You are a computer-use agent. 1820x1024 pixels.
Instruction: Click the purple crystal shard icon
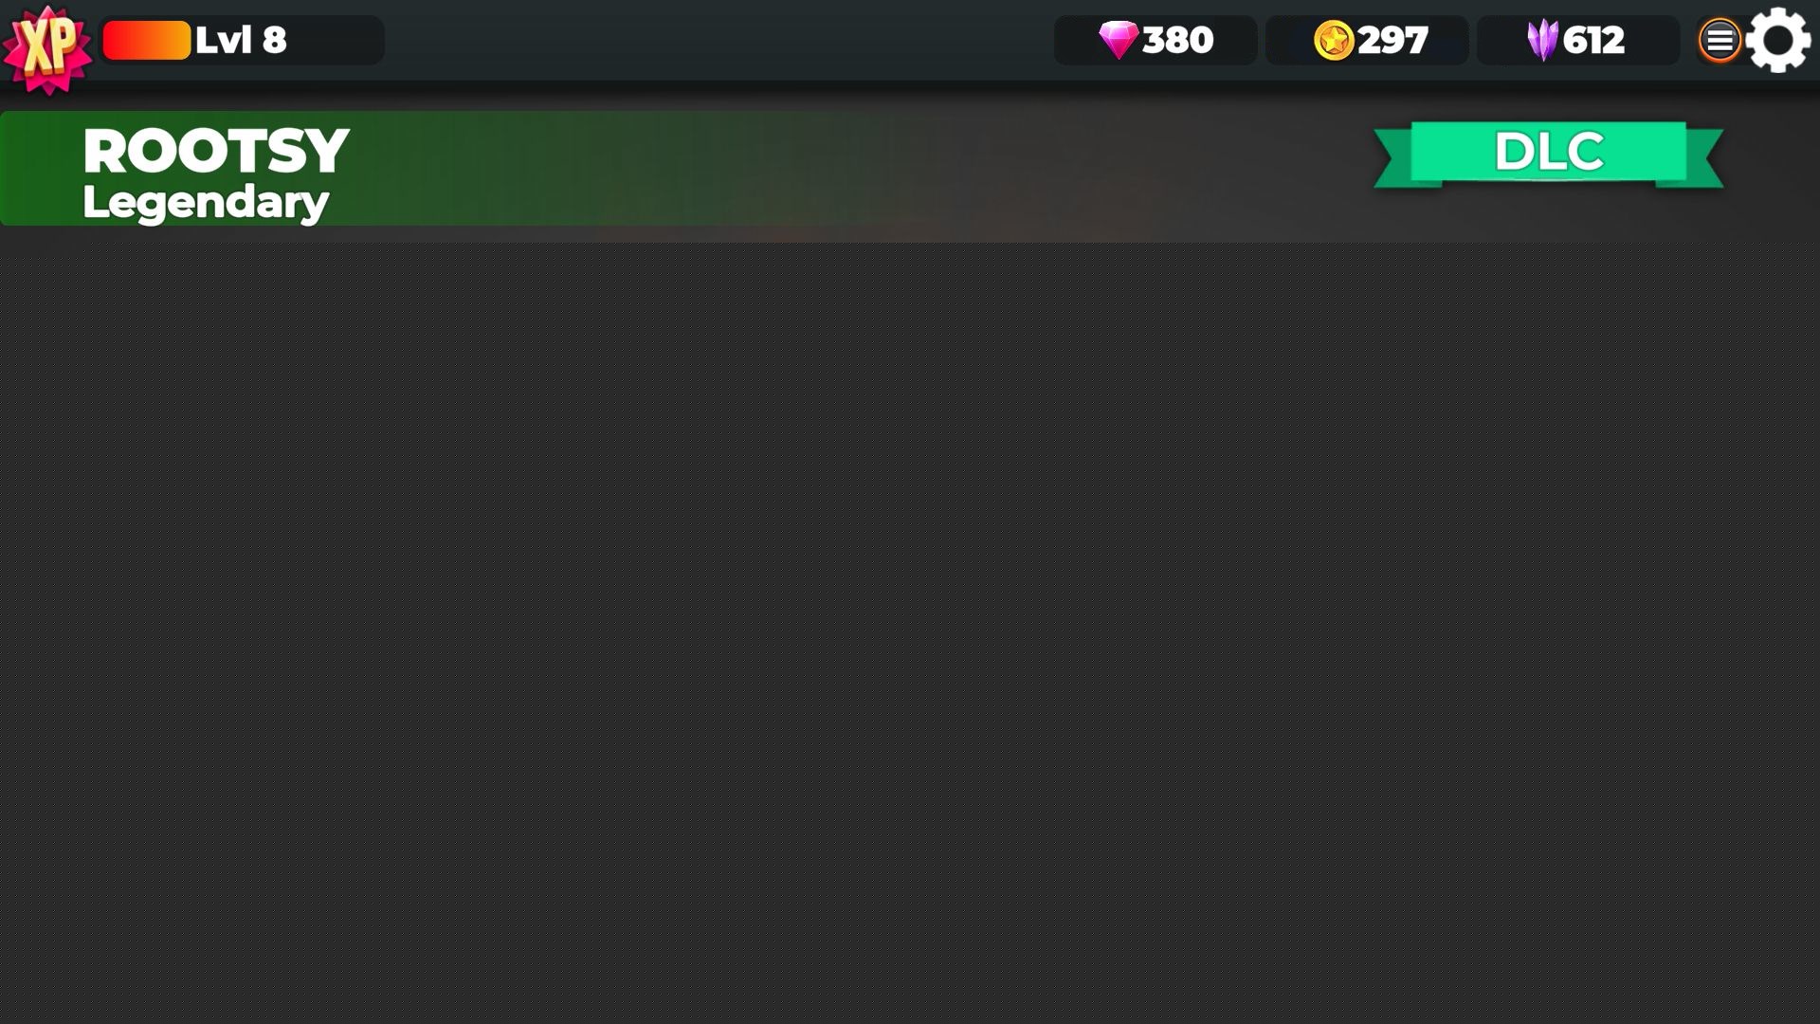1542,41
